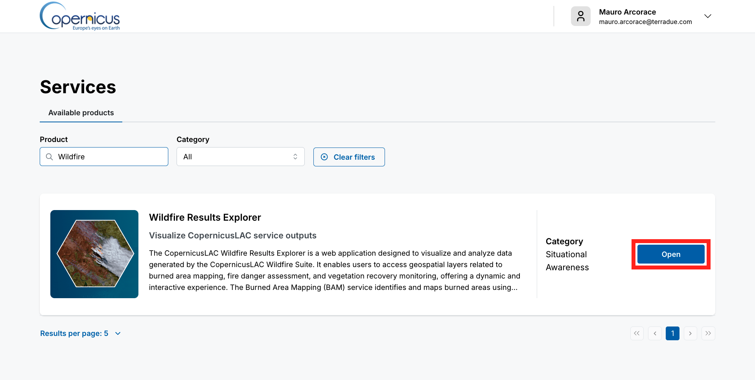Click the circled X icon in Clear filters

tap(324, 157)
